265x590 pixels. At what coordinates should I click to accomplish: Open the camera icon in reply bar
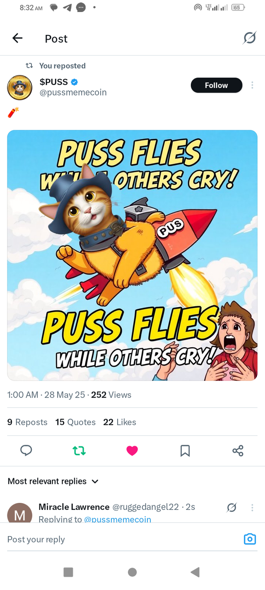click(250, 539)
